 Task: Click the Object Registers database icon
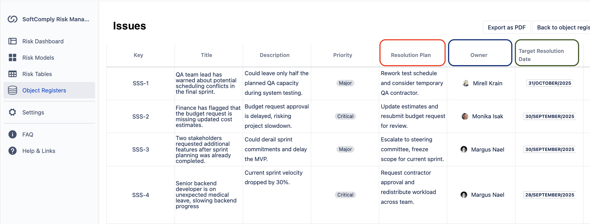pyautogui.click(x=13, y=90)
